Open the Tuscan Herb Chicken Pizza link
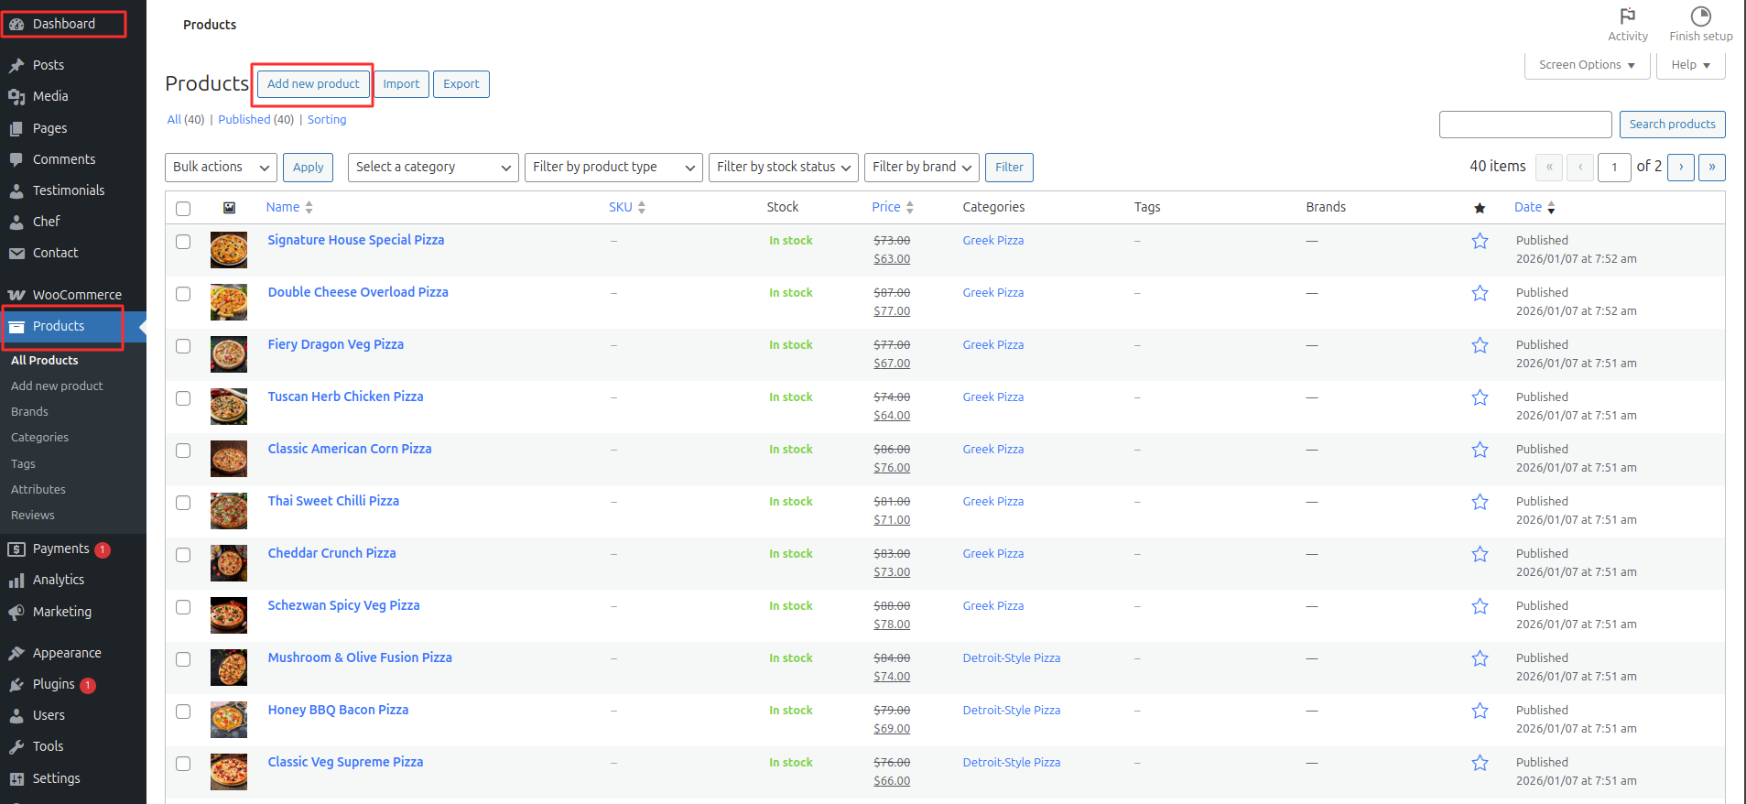Screen dimensions: 1746x804 [x=345, y=397]
